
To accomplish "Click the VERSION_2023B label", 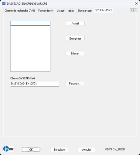I will (115, 149).
